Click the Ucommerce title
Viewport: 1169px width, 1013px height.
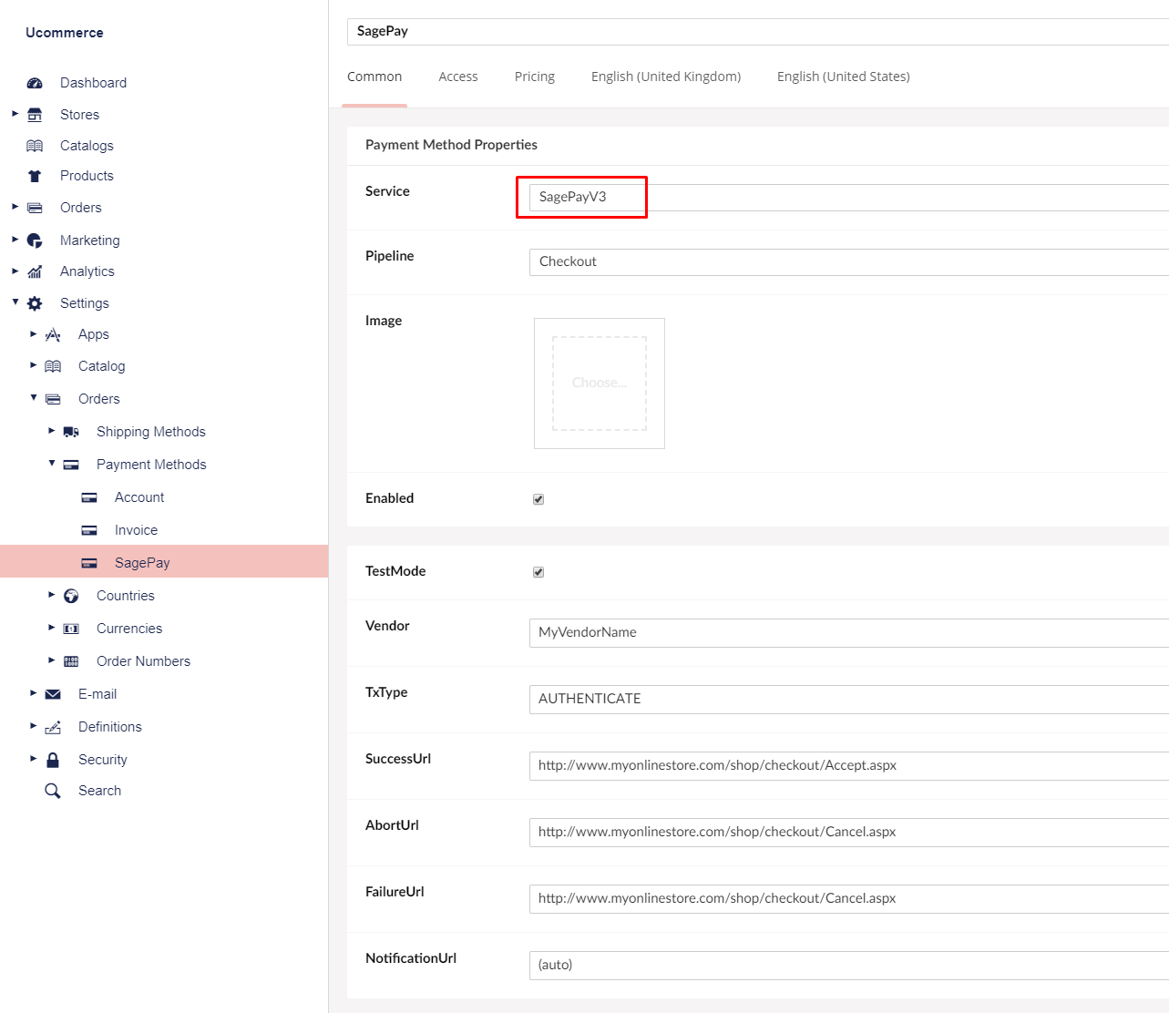point(65,33)
